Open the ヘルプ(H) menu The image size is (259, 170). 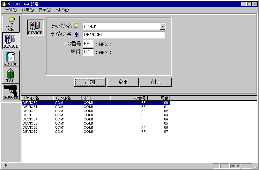pos(62,10)
